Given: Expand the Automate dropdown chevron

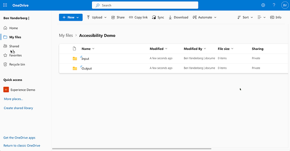Looking at the screenshot, I should [215, 17].
